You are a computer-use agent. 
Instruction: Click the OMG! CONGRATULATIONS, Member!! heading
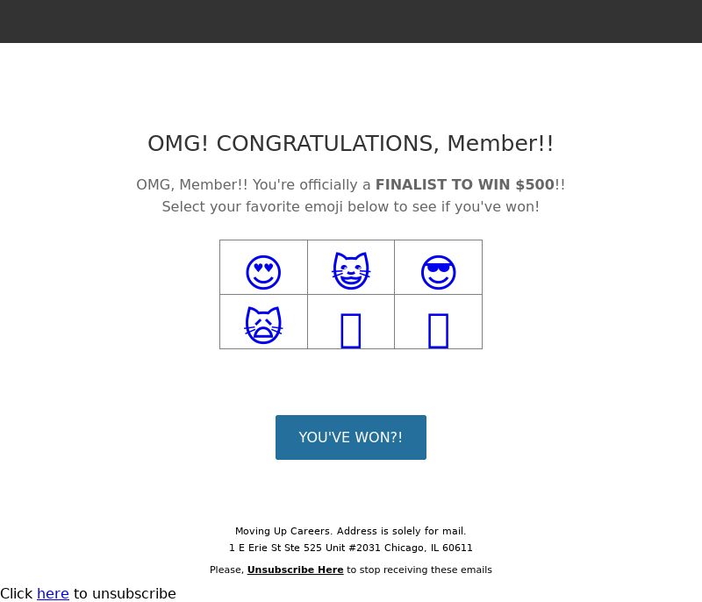(351, 144)
